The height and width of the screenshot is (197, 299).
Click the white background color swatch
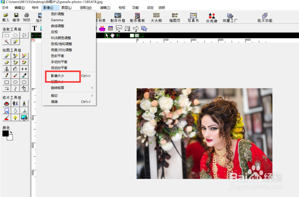[10, 138]
